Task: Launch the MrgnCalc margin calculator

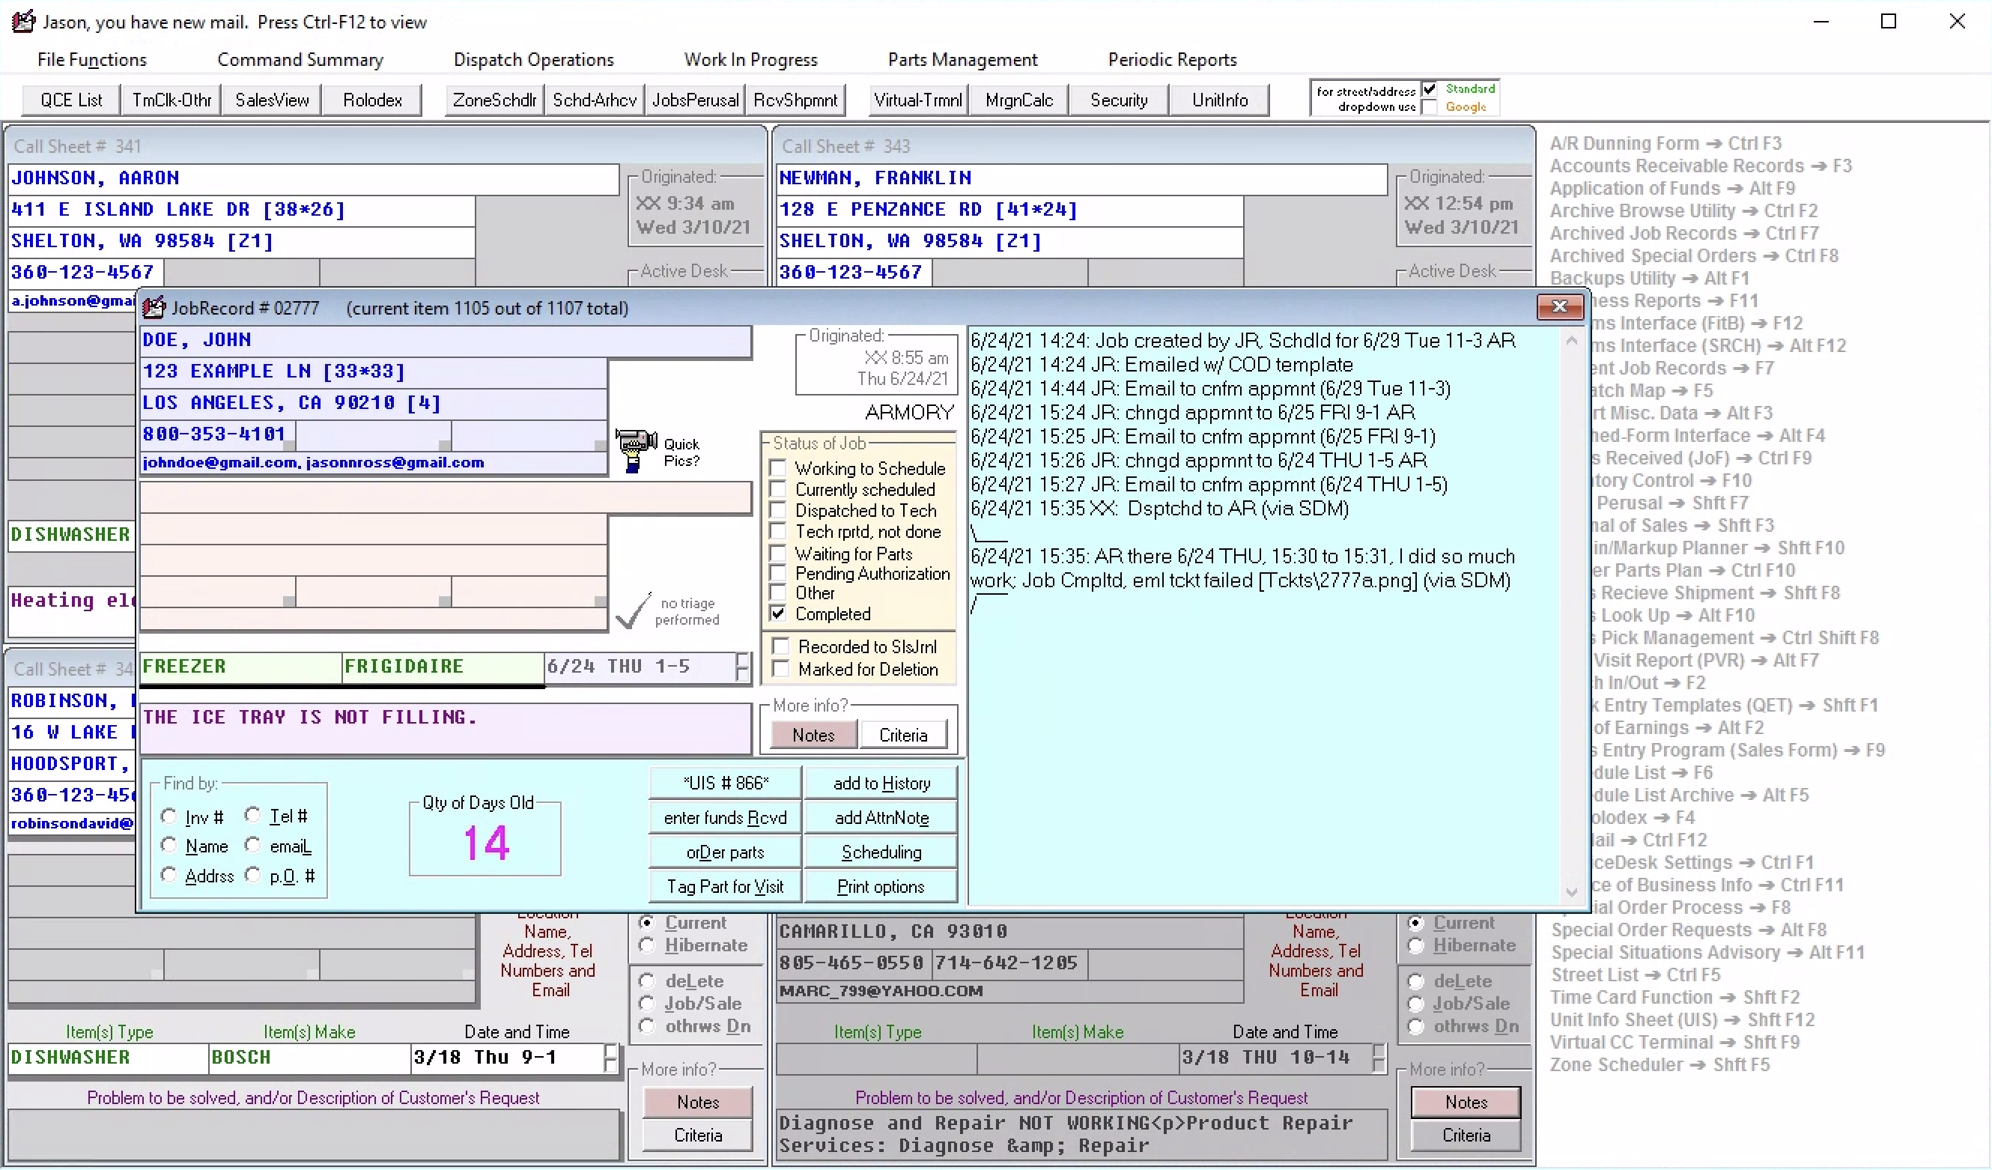Action: (x=1018, y=100)
